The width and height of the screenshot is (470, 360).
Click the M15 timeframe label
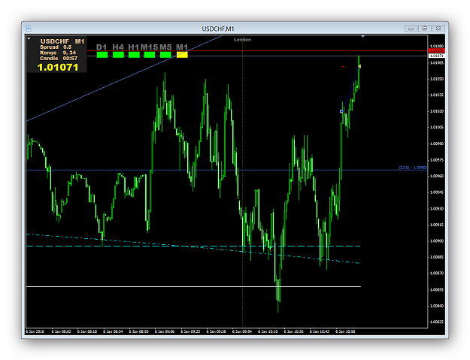pos(150,47)
